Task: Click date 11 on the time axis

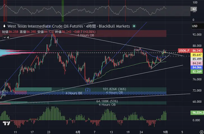Action: pyautogui.click(x=15, y=132)
